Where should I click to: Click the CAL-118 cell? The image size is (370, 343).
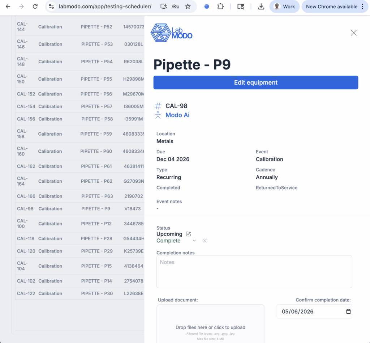(x=26, y=238)
